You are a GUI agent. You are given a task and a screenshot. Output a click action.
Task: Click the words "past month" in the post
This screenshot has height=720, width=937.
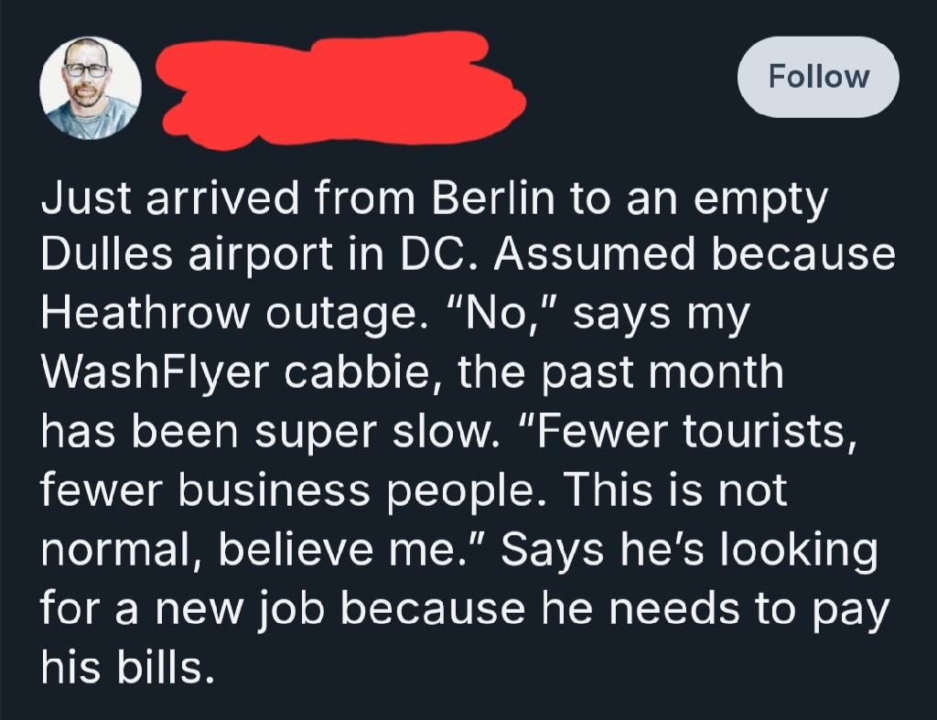point(662,373)
